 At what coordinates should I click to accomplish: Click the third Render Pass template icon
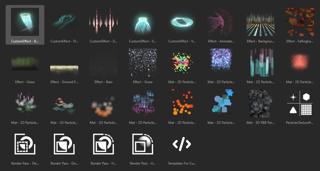[x=103, y=144]
